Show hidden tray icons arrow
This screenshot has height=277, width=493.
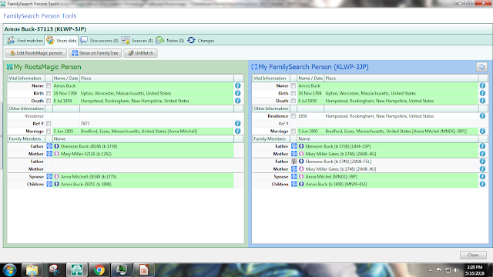tap(430, 270)
